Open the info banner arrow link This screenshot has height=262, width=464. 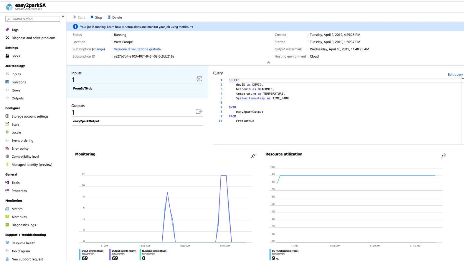[x=192, y=27]
